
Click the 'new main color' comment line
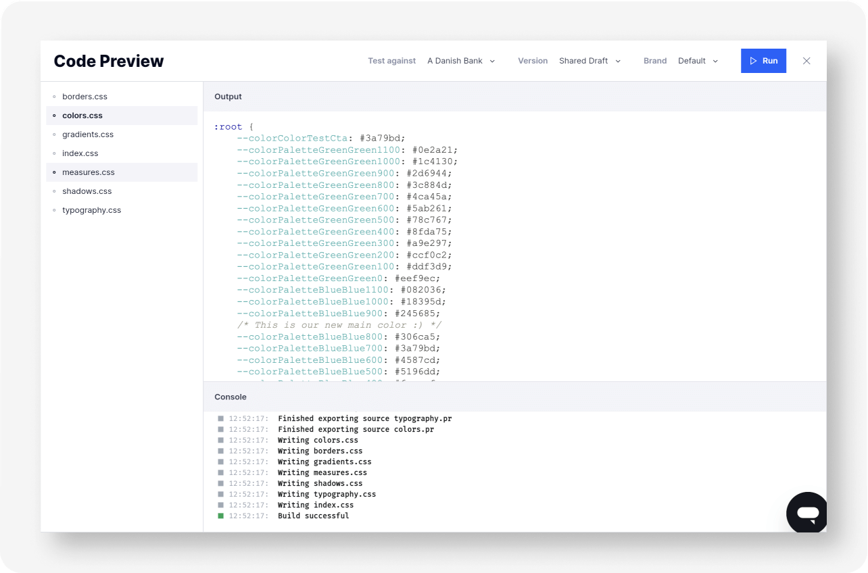click(339, 324)
